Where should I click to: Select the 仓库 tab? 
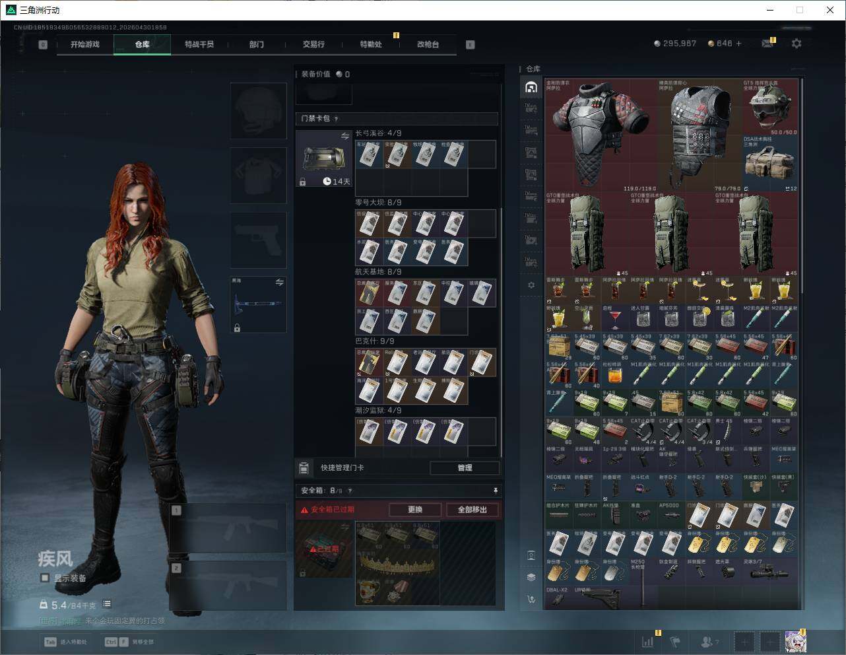(142, 44)
